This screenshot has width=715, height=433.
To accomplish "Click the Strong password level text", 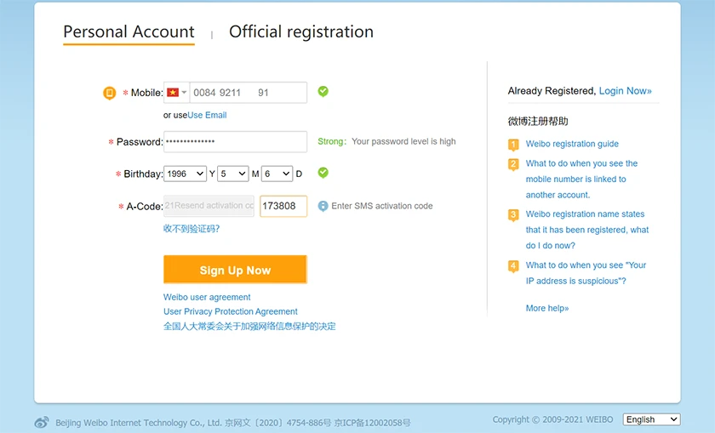I will pos(332,142).
